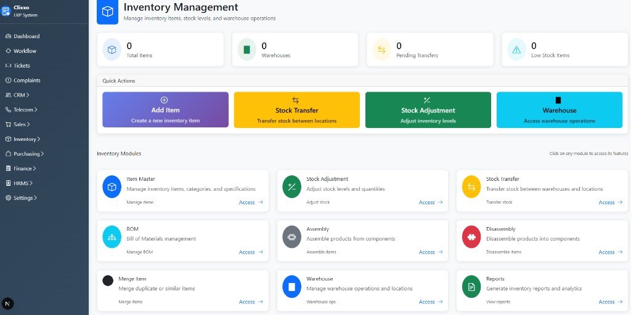Select Finance in the sidebar
Viewport: 631px width, 315px height.
(x=23, y=169)
